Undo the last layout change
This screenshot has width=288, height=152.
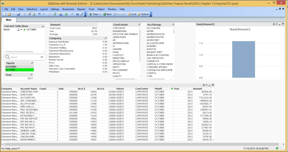click(x=39, y=14)
